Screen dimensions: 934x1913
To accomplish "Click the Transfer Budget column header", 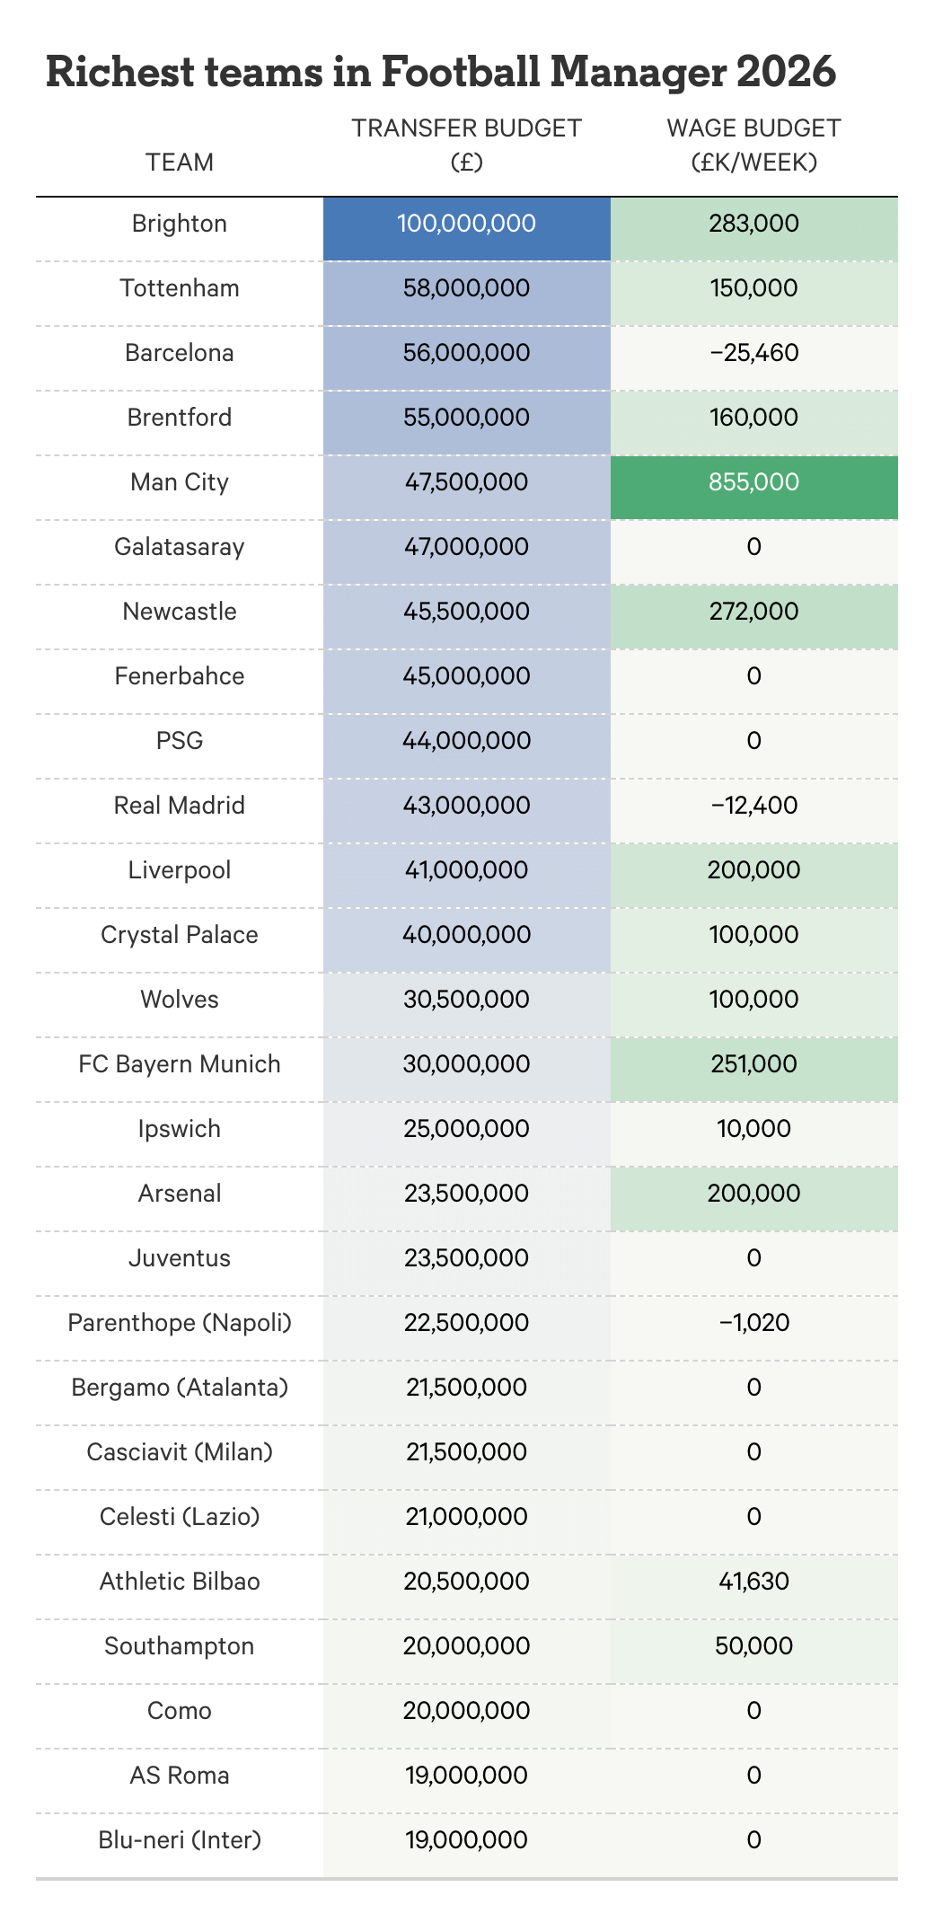I will tap(466, 145).
